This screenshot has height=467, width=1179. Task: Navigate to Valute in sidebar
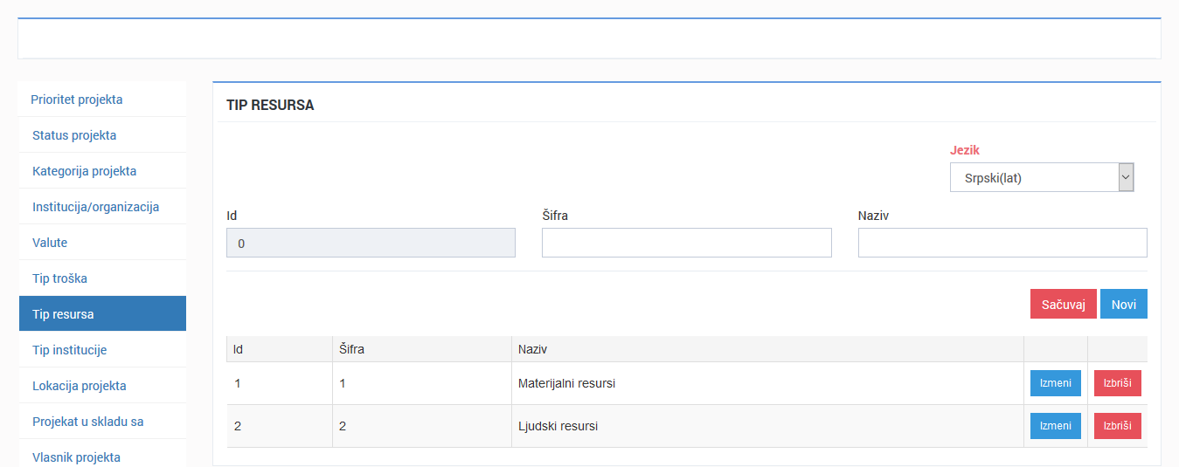click(50, 243)
